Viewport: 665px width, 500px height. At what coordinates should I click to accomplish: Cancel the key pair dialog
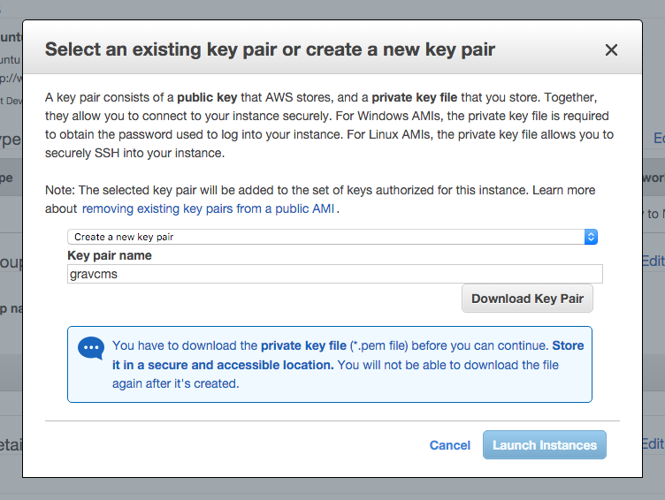449,445
